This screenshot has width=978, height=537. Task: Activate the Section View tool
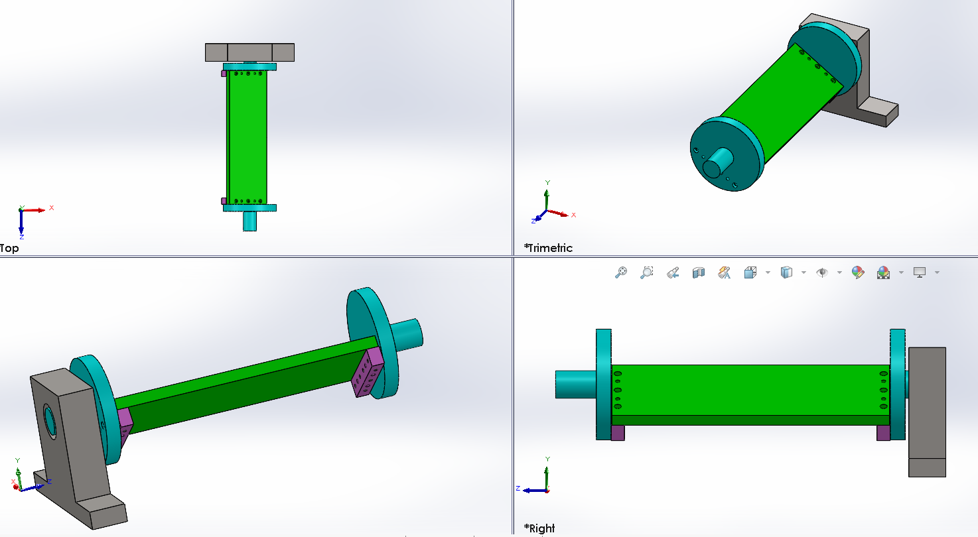[x=698, y=272]
